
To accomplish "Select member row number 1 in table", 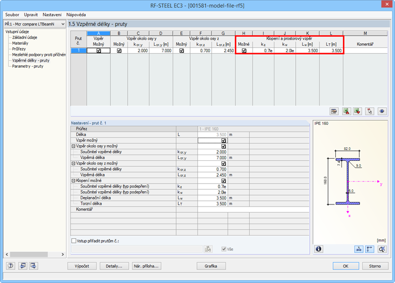I will pos(78,50).
